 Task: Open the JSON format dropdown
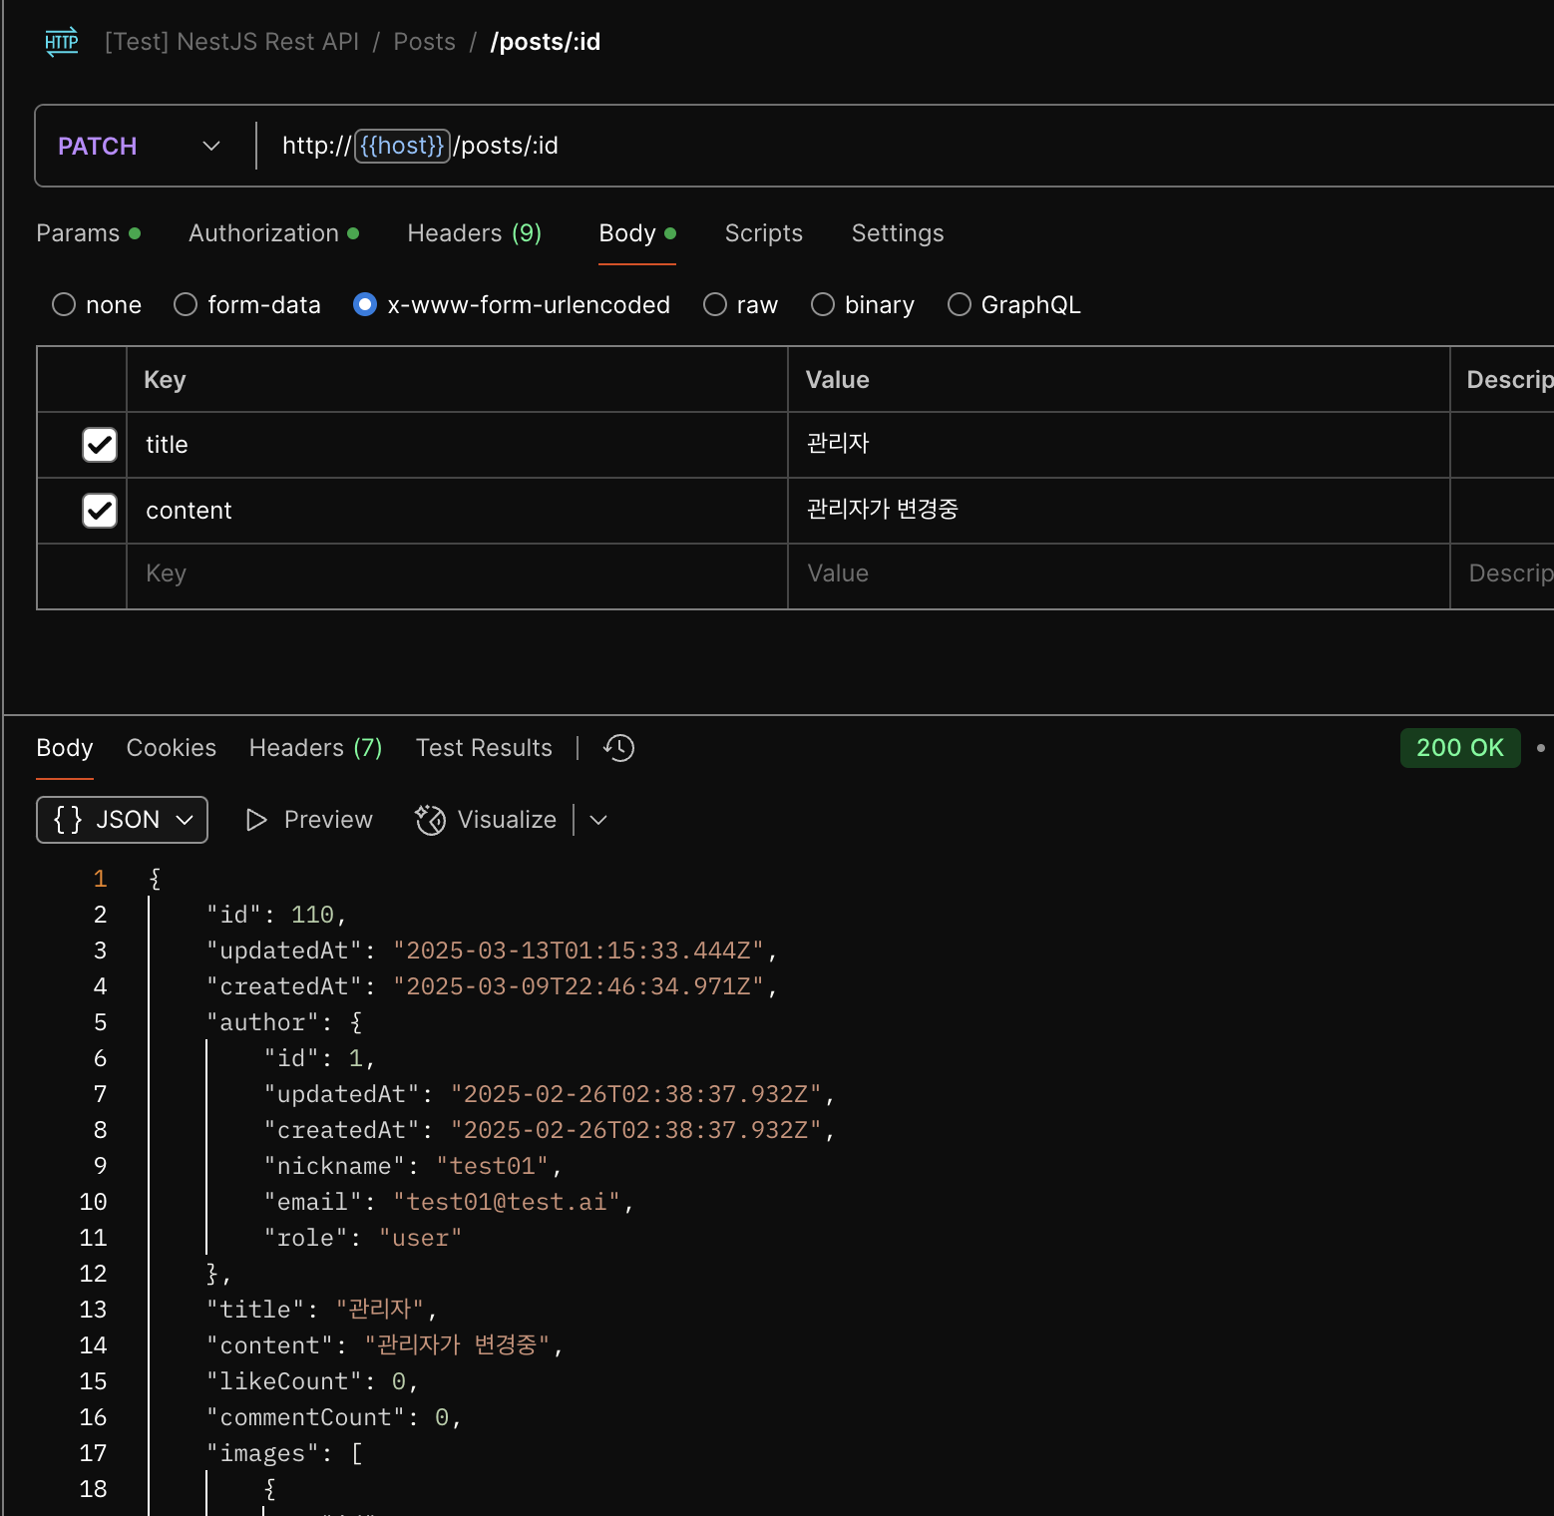click(122, 820)
